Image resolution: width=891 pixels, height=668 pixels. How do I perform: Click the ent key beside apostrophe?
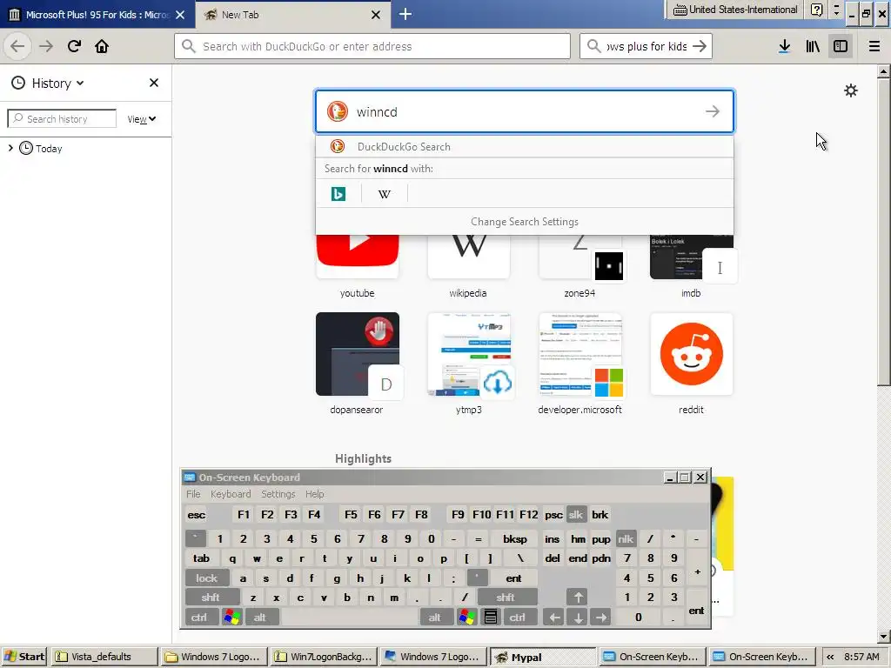tap(513, 578)
